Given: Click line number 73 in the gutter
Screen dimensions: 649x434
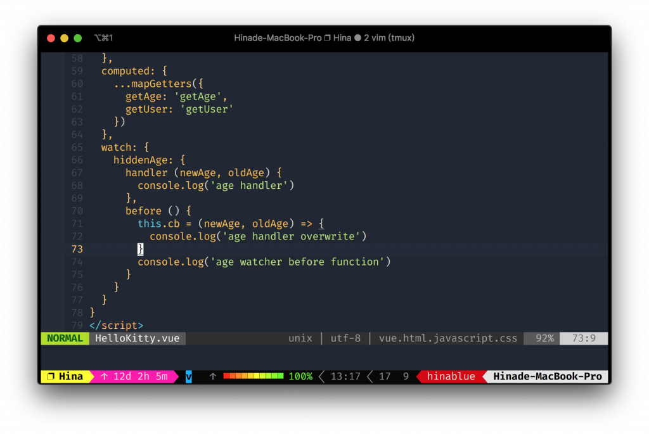Looking at the screenshot, I should pos(77,249).
